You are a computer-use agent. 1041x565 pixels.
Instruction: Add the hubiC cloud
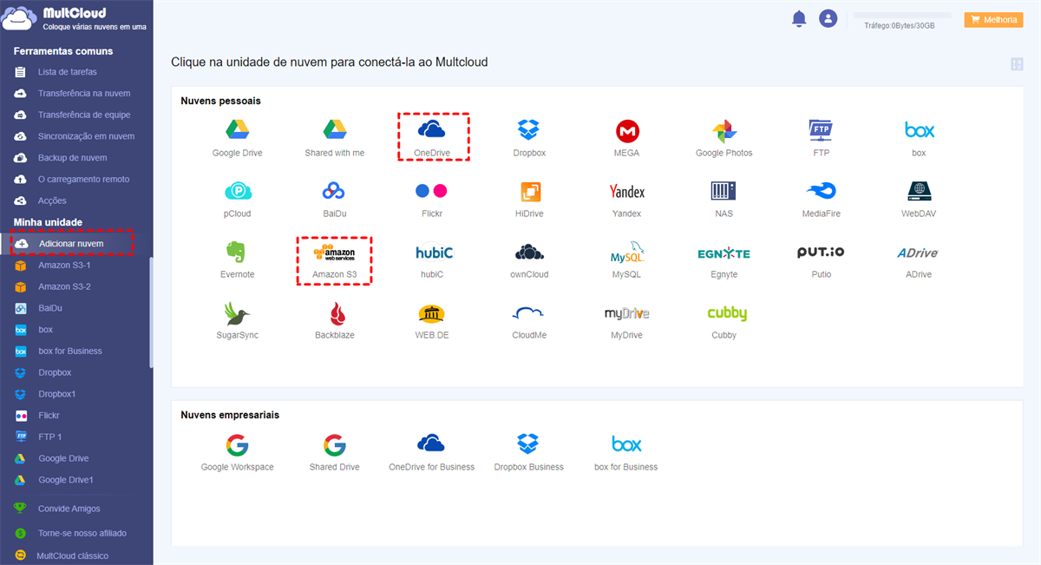pos(432,260)
